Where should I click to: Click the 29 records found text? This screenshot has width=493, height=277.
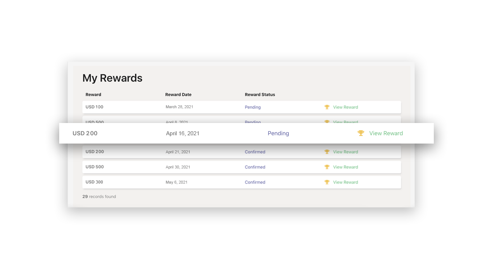click(x=99, y=197)
